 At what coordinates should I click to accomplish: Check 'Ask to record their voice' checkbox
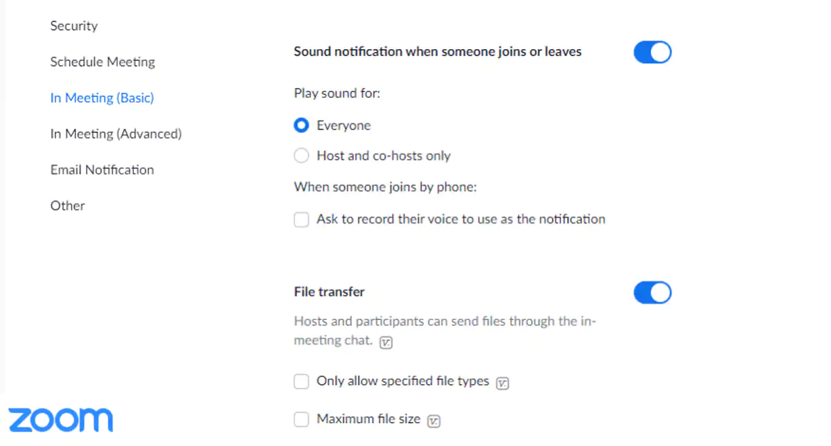(x=301, y=220)
